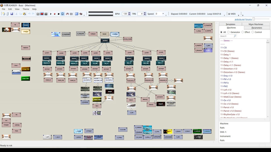Switch to the Parameters tab

(x=257, y=28)
